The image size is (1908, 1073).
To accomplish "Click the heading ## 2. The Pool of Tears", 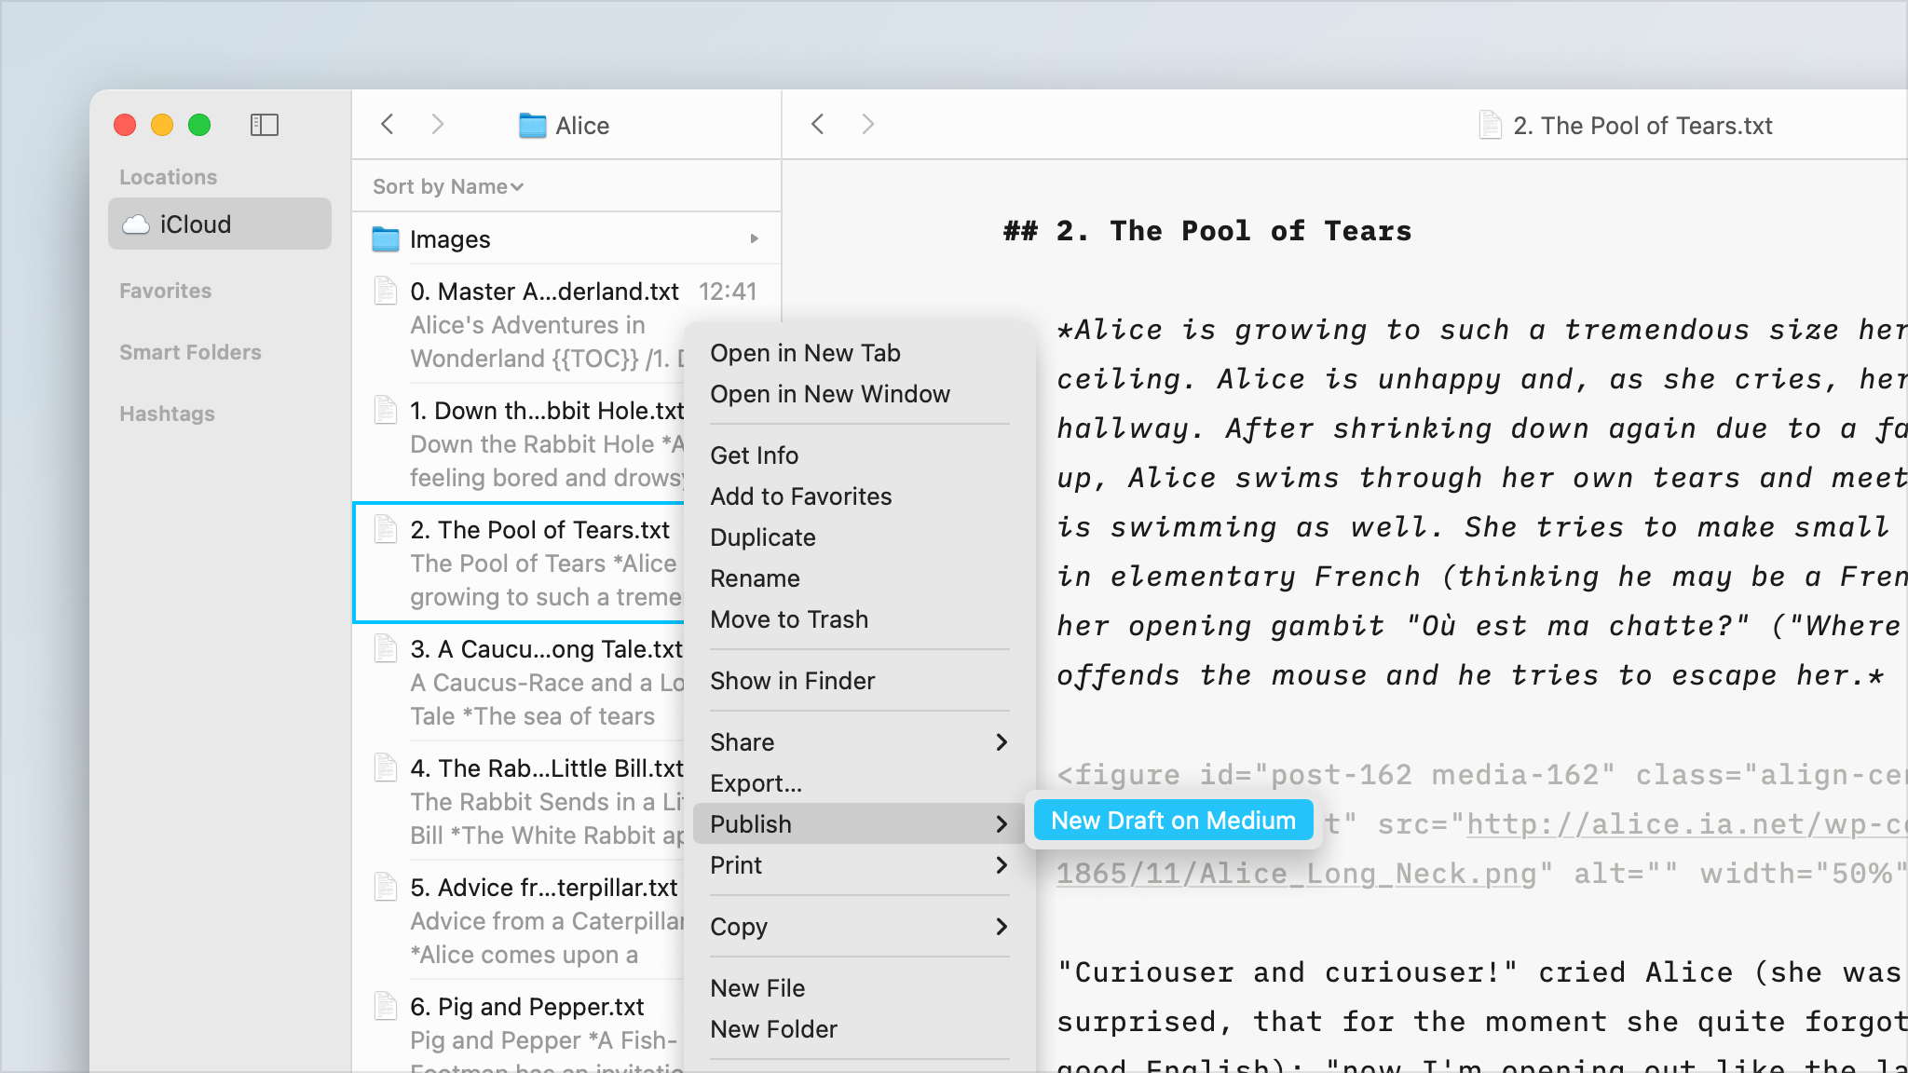I will [1207, 231].
